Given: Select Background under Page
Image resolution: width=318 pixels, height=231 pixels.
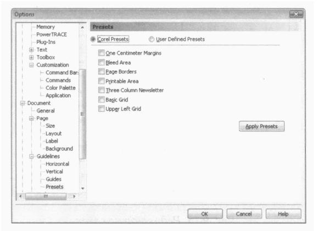Looking at the screenshot, I should click(x=59, y=149).
